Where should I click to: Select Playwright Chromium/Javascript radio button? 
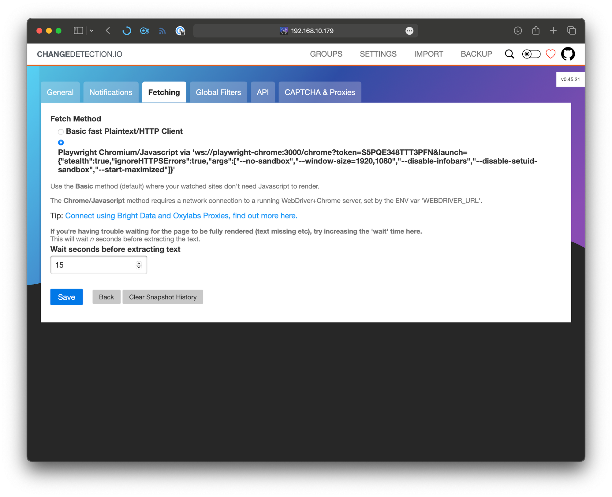[x=61, y=142]
